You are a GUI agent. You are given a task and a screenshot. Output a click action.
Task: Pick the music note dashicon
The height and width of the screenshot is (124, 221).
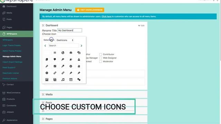63,80
